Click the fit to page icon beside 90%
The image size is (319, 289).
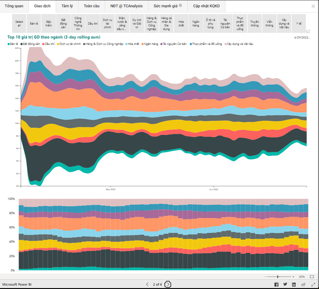tap(312, 277)
